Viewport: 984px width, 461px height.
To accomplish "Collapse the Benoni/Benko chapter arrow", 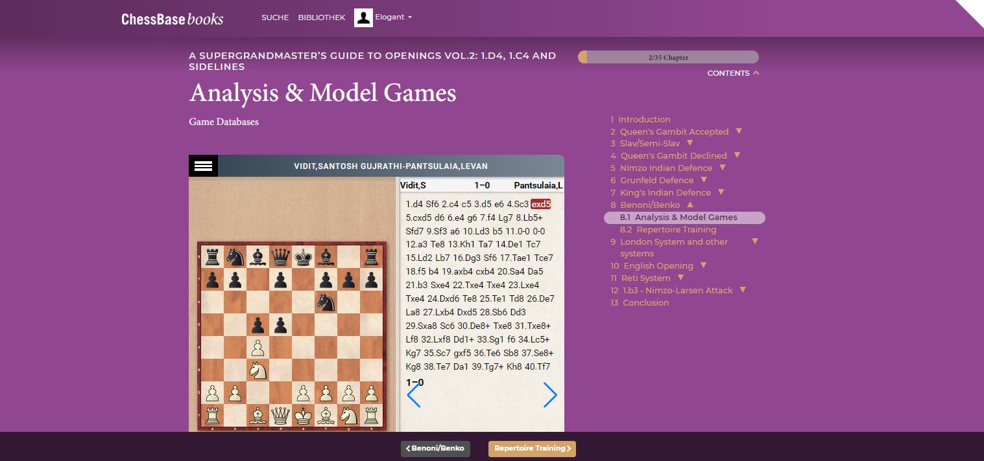I will point(690,205).
